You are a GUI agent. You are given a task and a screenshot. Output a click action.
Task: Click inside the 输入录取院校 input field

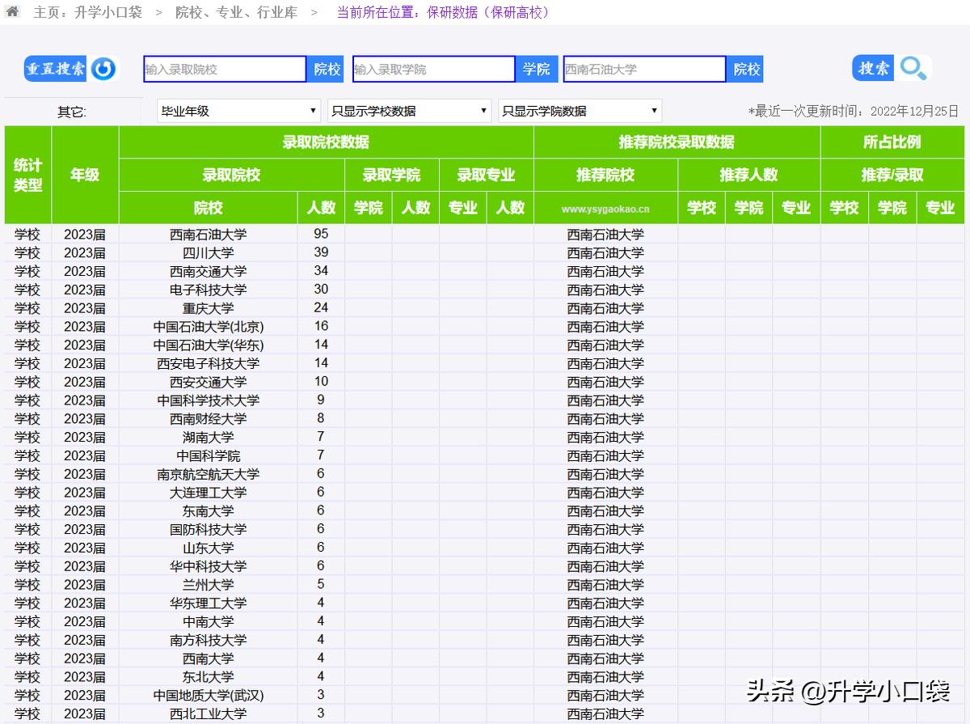(x=224, y=69)
